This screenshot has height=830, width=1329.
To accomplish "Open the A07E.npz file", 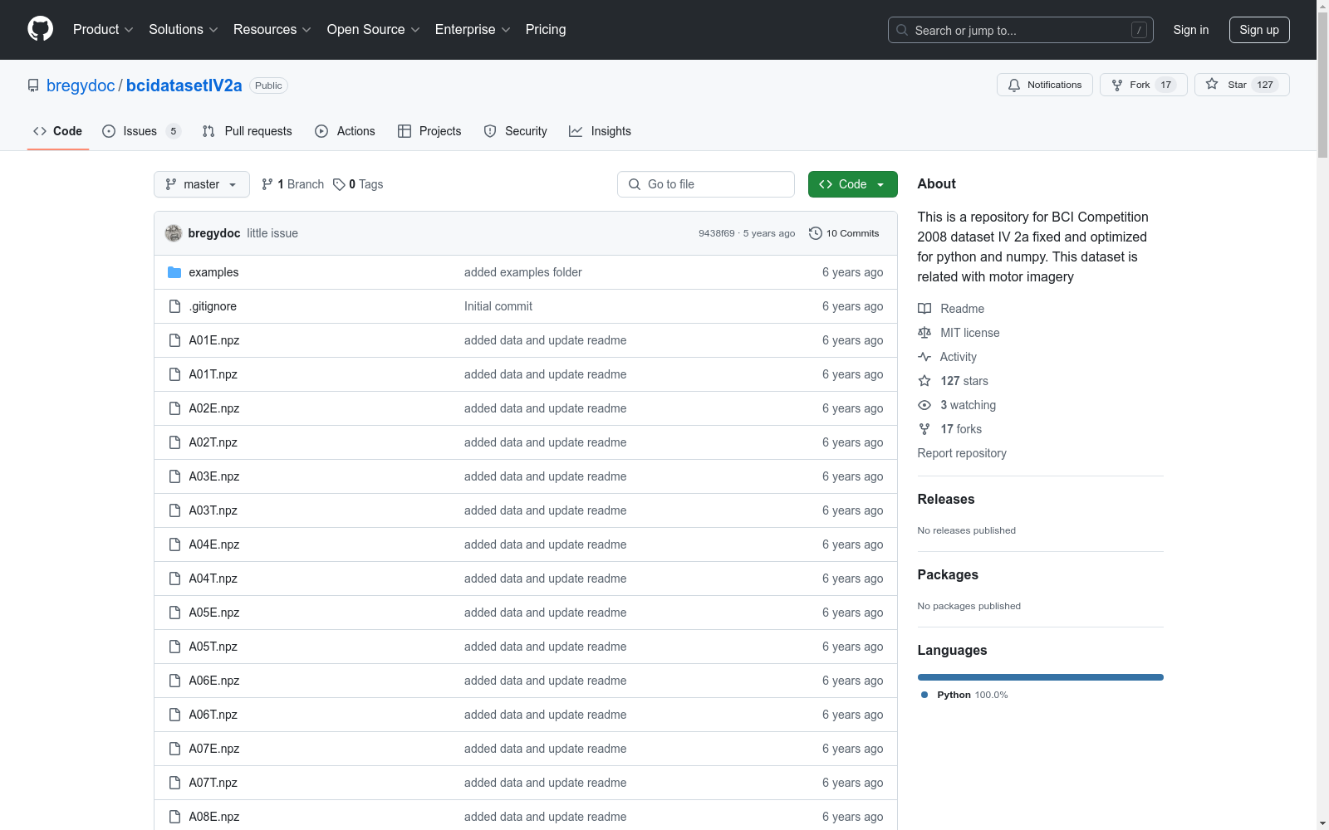I will click(x=214, y=749).
